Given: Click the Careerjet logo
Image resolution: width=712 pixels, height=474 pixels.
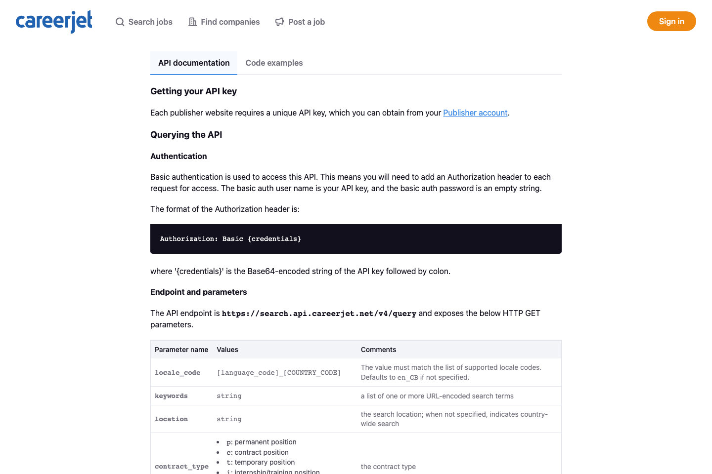Looking at the screenshot, I should [53, 21].
